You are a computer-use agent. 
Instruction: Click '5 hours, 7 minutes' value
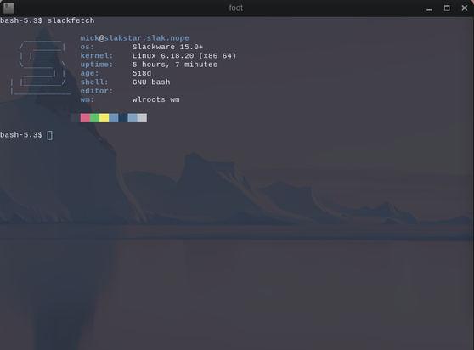175,65
